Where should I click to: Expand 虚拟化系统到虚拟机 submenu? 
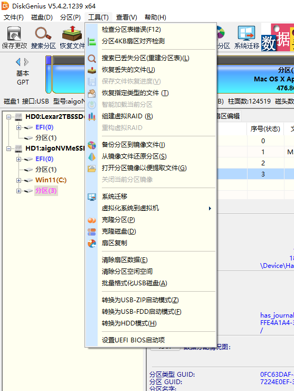pos(150,208)
